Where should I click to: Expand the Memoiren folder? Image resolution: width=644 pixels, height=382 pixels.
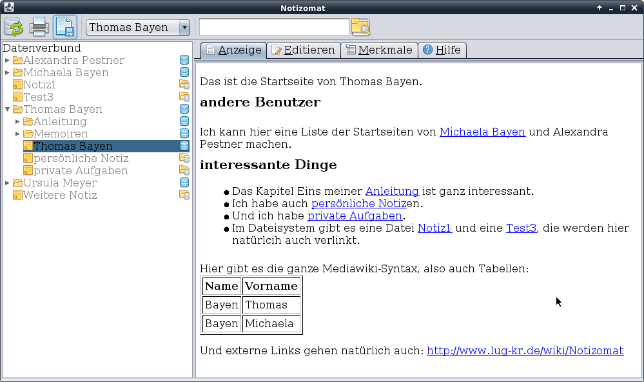point(17,134)
